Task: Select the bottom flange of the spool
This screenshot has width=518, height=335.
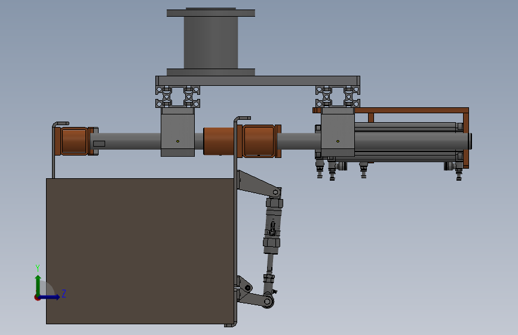Action: click(x=211, y=72)
